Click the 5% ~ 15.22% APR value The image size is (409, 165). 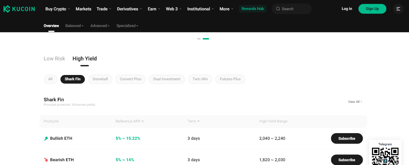[x=128, y=138]
